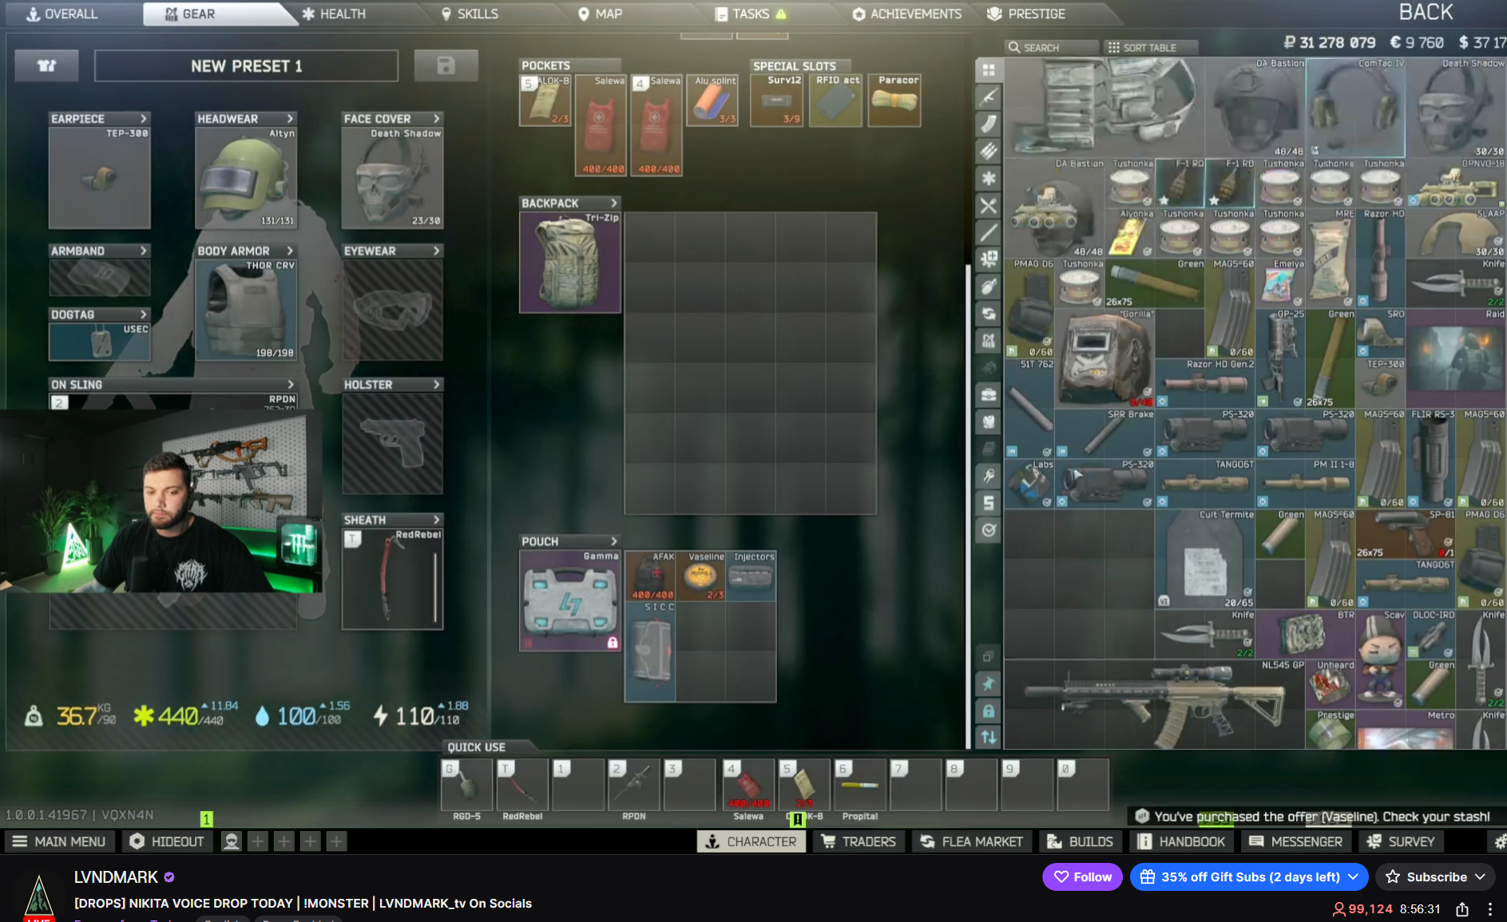
Task: Click the Propital quick use slot
Action: coord(860,785)
